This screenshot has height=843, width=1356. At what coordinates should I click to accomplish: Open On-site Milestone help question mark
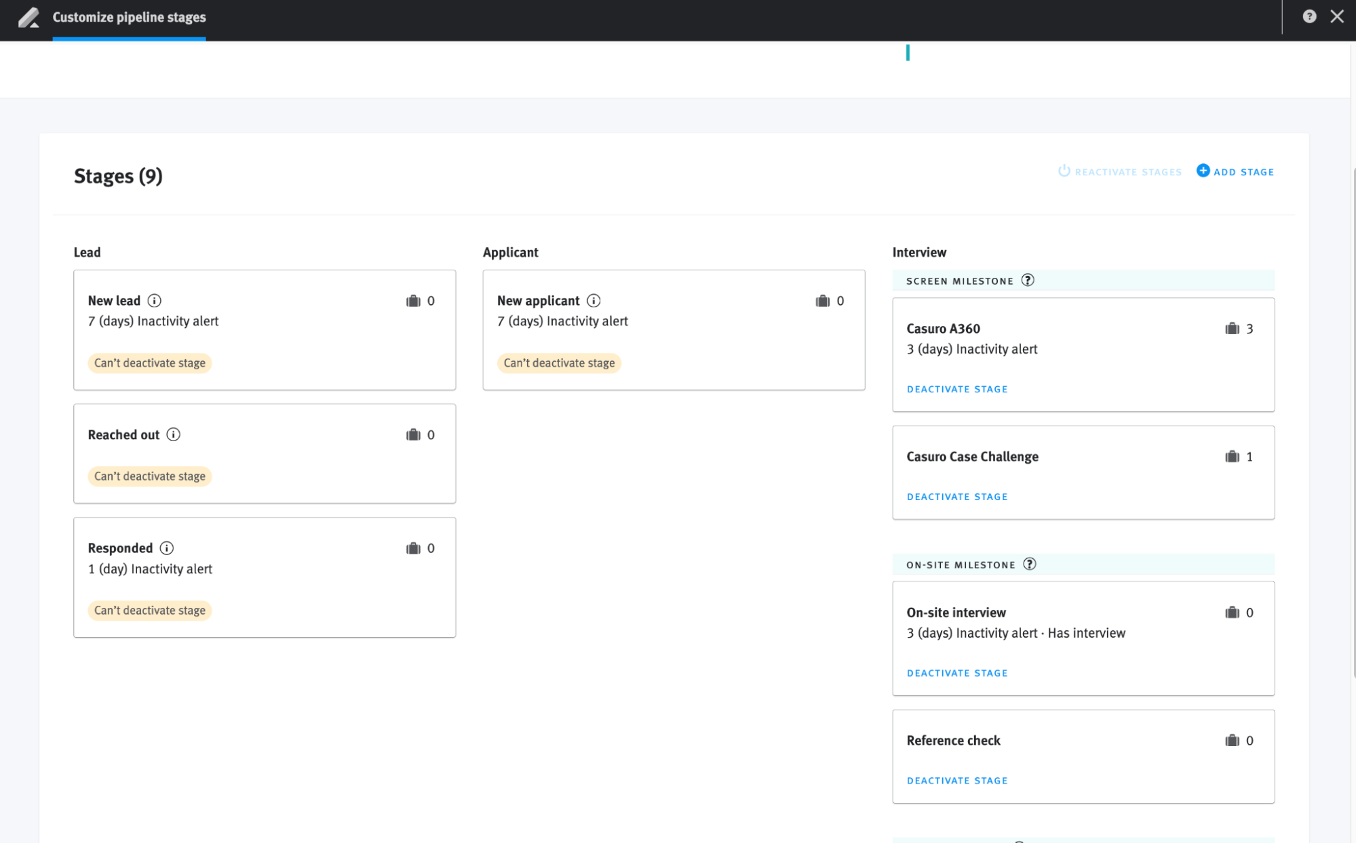pyautogui.click(x=1029, y=564)
